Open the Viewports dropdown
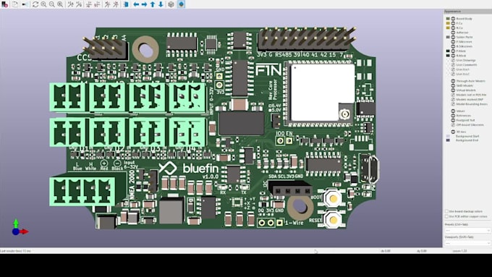 tap(467, 243)
